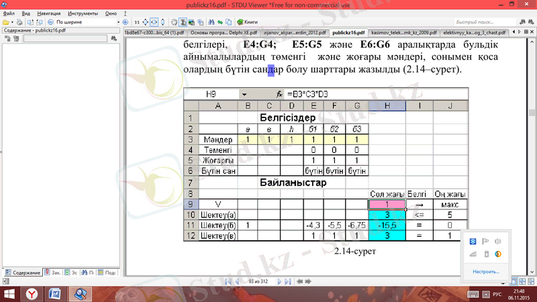Open Yandex browser from the taskbar
Image resolution: width=537 pixels, height=302 pixels.
tap(32, 293)
